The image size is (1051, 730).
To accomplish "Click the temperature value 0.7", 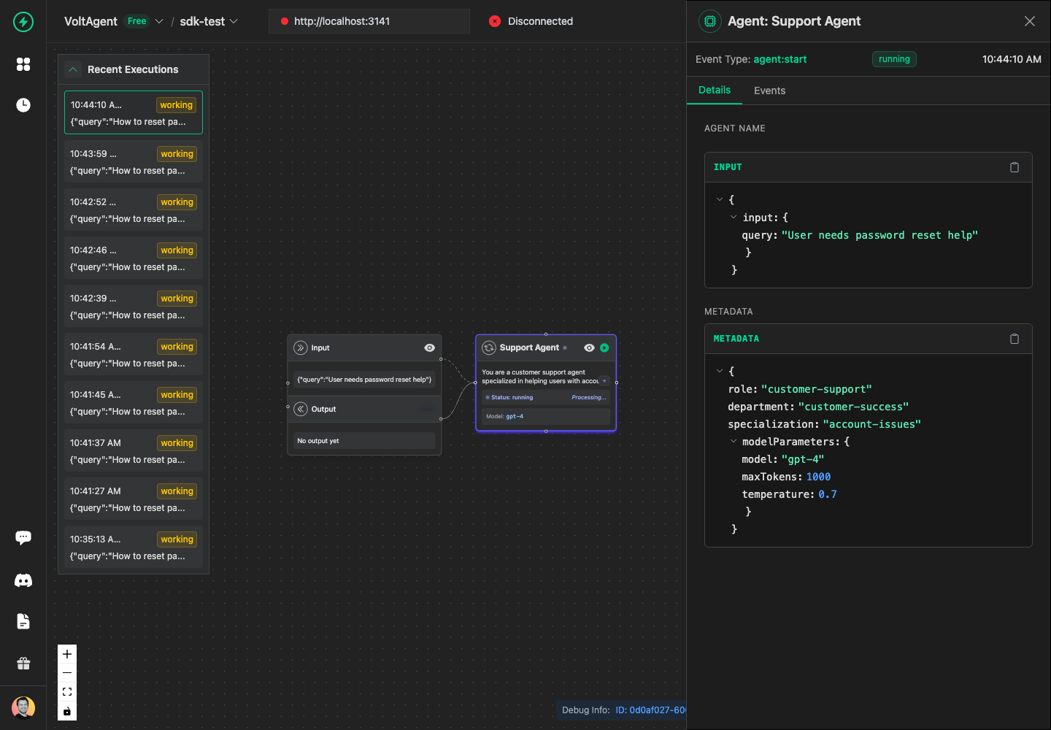I will tap(828, 494).
